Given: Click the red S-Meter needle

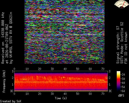Looking at the screenshot, I should click(x=123, y=5).
